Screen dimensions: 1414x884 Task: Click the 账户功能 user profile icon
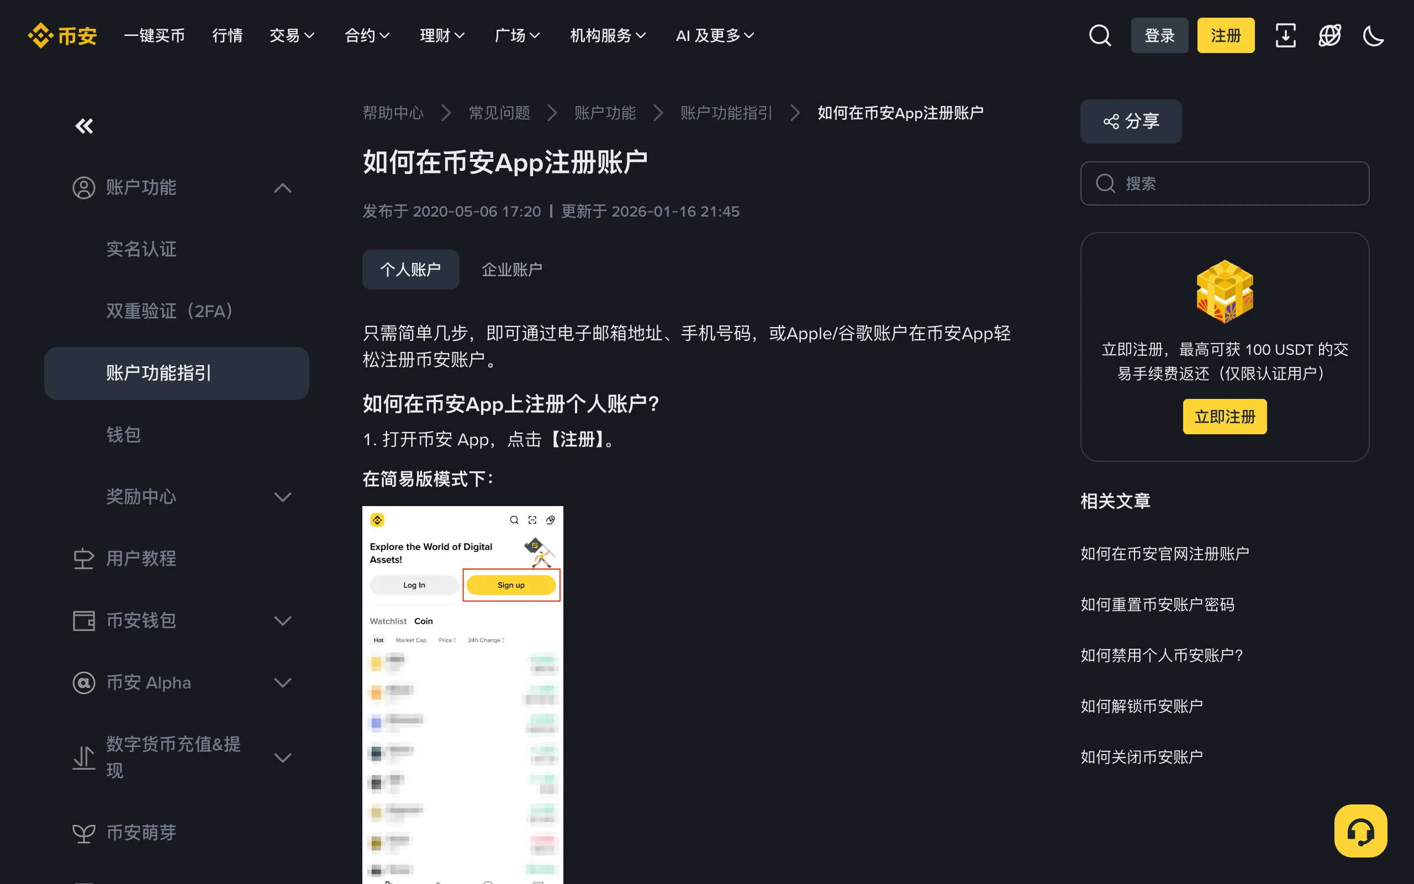(83, 188)
